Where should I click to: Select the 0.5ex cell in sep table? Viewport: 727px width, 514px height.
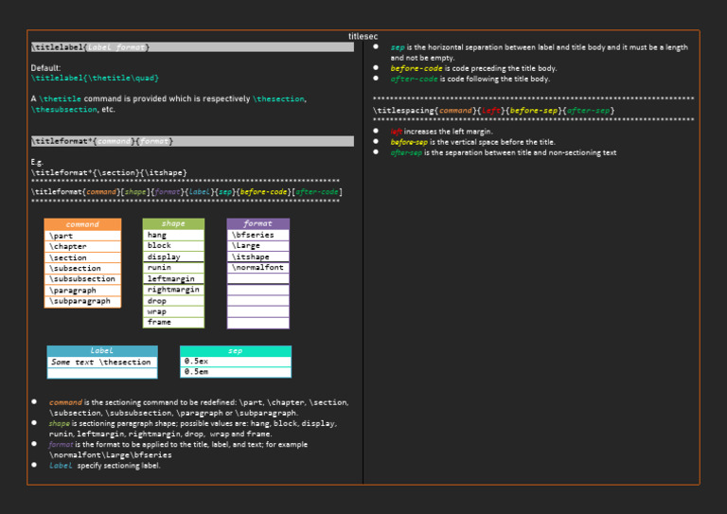click(x=236, y=361)
